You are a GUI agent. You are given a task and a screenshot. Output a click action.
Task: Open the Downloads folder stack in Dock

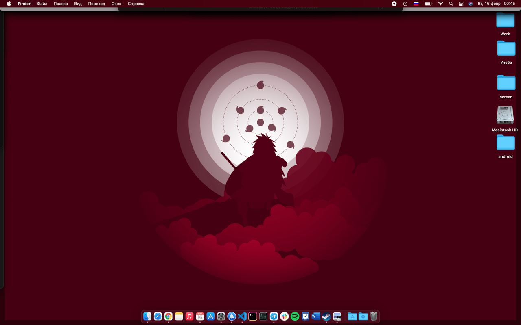[363, 316]
